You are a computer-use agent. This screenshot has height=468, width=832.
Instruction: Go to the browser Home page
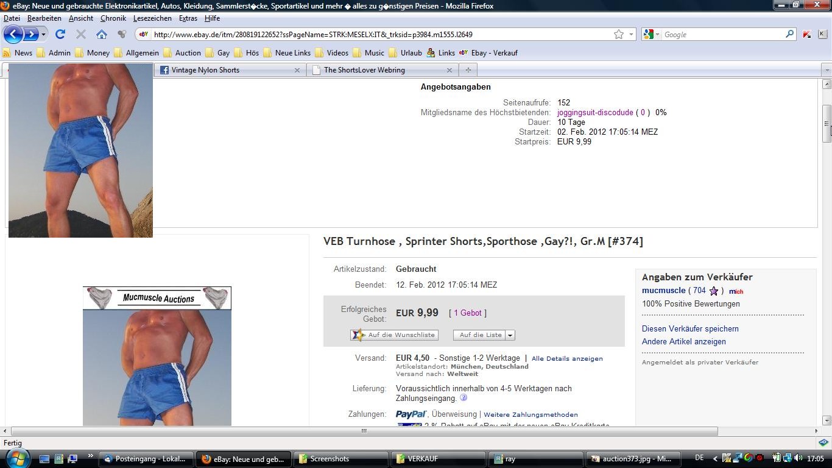tap(102, 34)
